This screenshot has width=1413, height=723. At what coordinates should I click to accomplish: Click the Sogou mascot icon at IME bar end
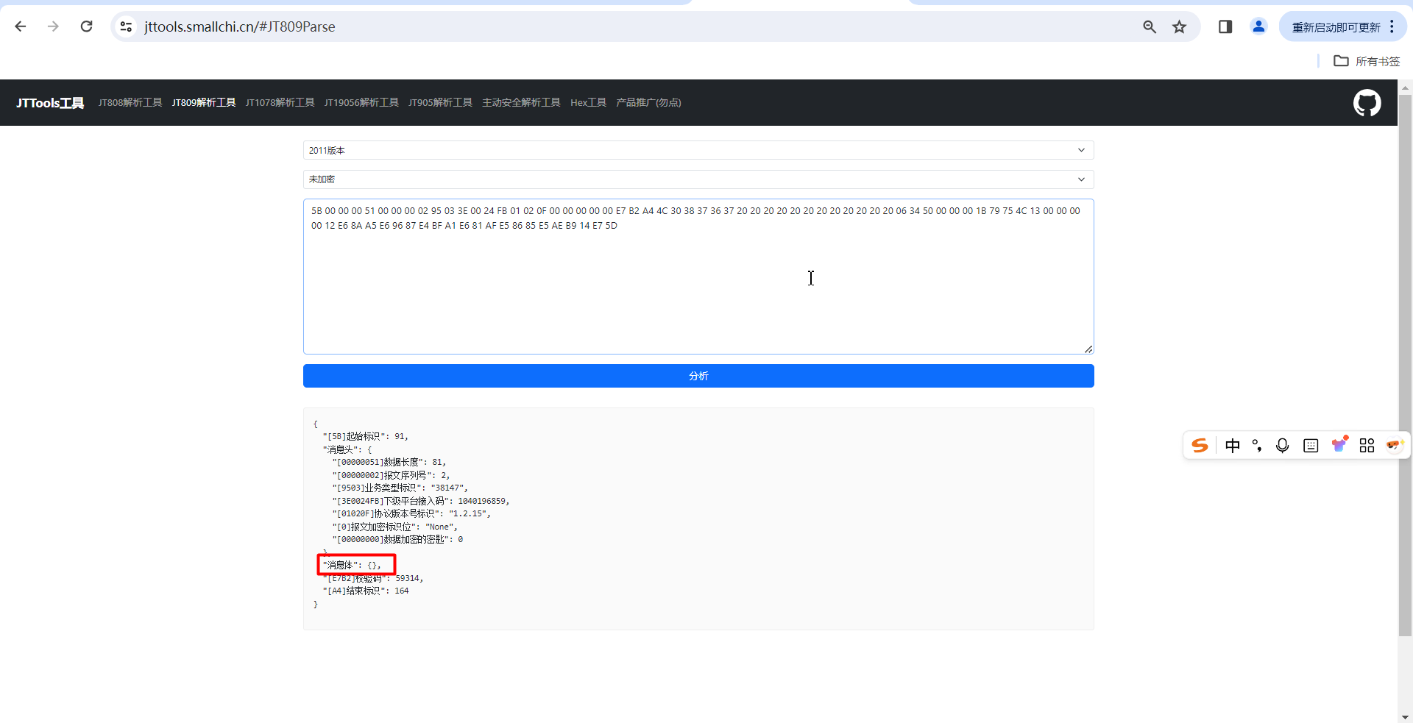(x=1395, y=445)
